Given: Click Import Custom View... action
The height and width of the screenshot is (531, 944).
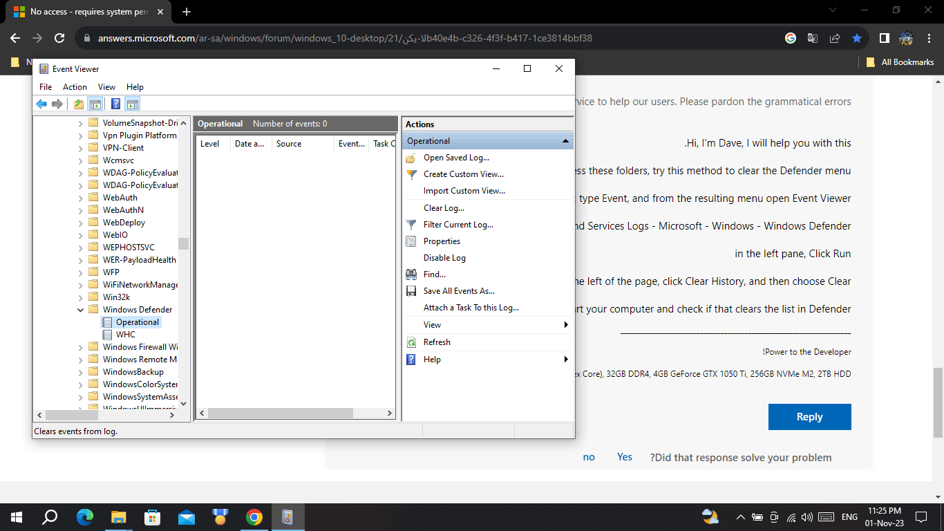Looking at the screenshot, I should coord(464,191).
